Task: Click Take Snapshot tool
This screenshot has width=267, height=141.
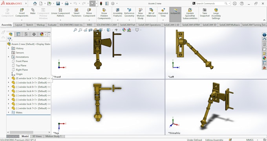Action: pos(205,13)
